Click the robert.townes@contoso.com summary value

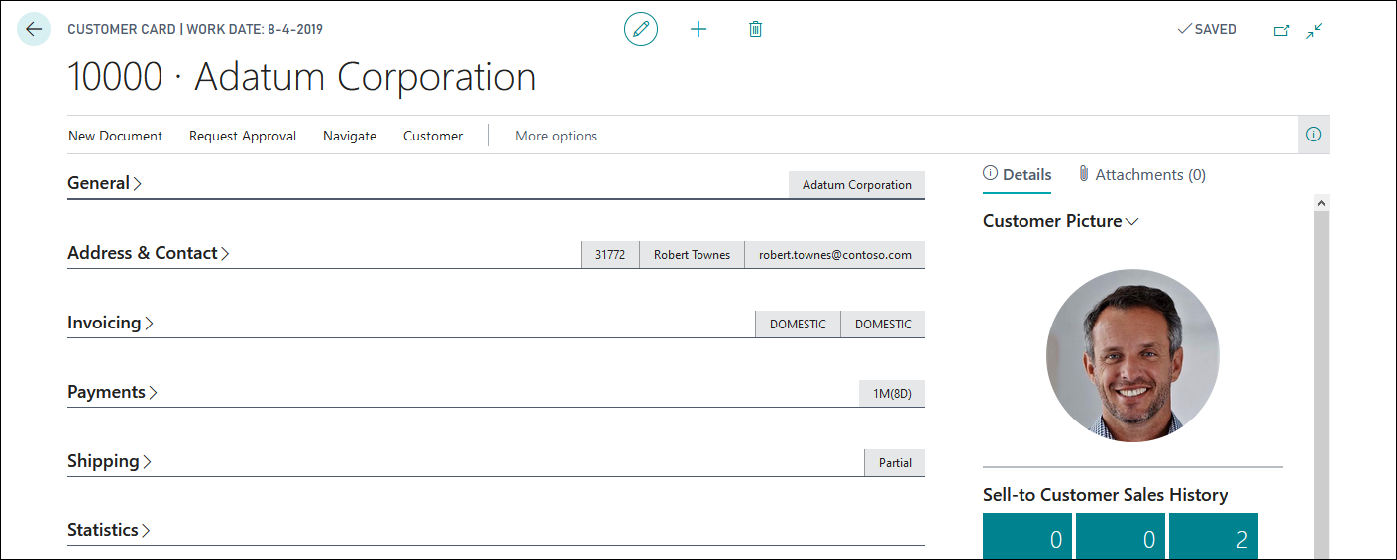835,254
